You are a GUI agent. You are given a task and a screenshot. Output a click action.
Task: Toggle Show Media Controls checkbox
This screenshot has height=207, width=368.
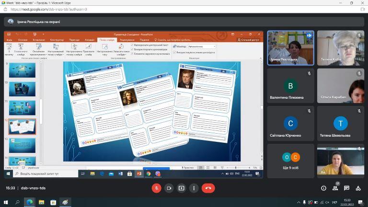coord(132,54)
